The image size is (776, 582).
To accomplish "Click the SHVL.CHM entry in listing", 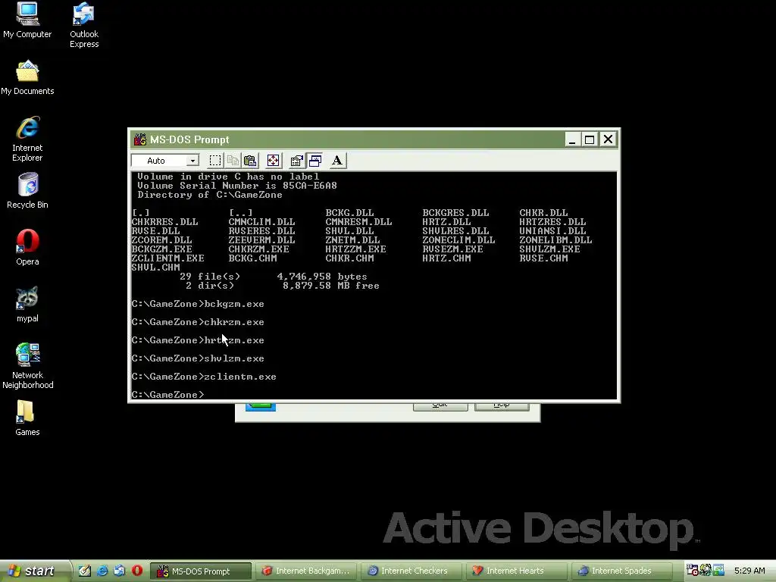I will point(156,268).
